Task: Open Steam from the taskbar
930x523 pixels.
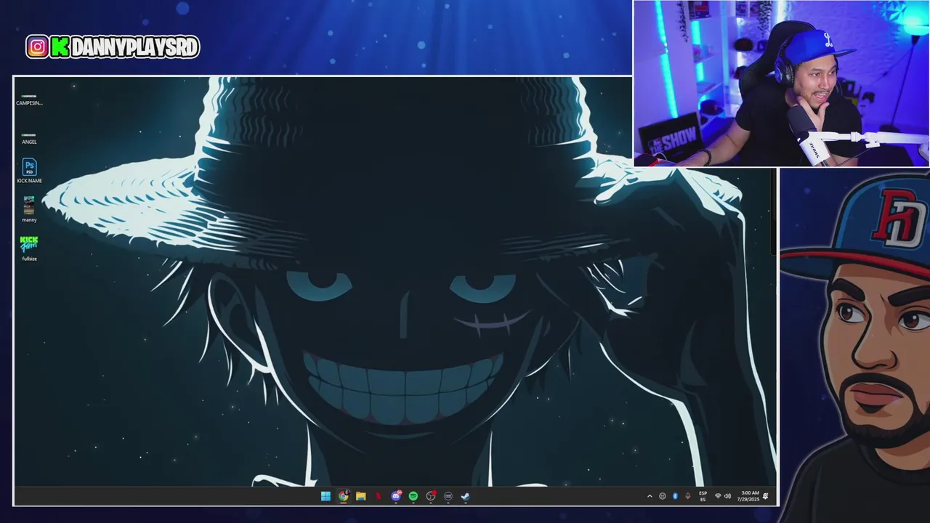Action: [x=466, y=496]
